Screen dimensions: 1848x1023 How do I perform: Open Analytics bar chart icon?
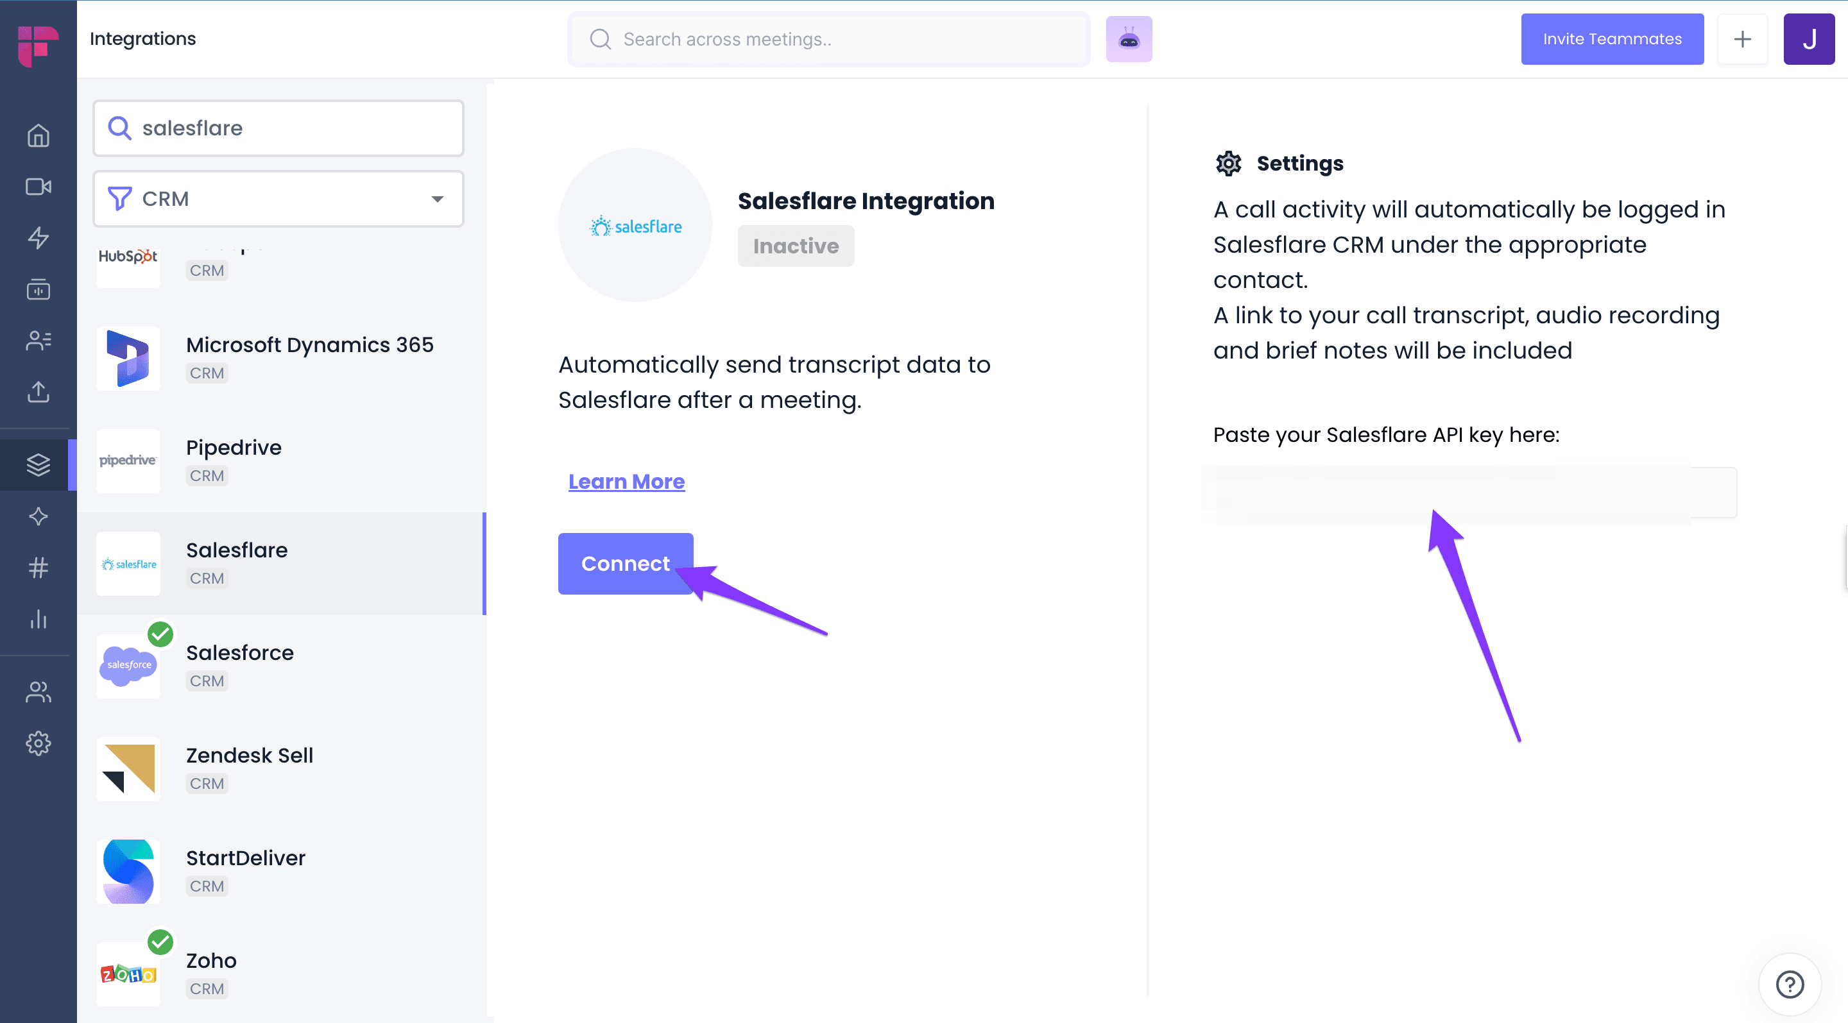pyautogui.click(x=38, y=619)
